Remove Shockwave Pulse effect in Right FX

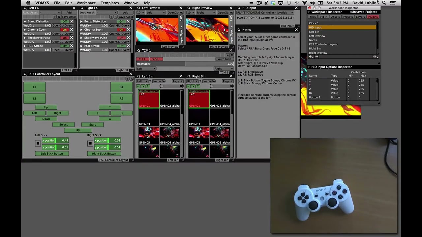pyautogui.click(x=128, y=38)
